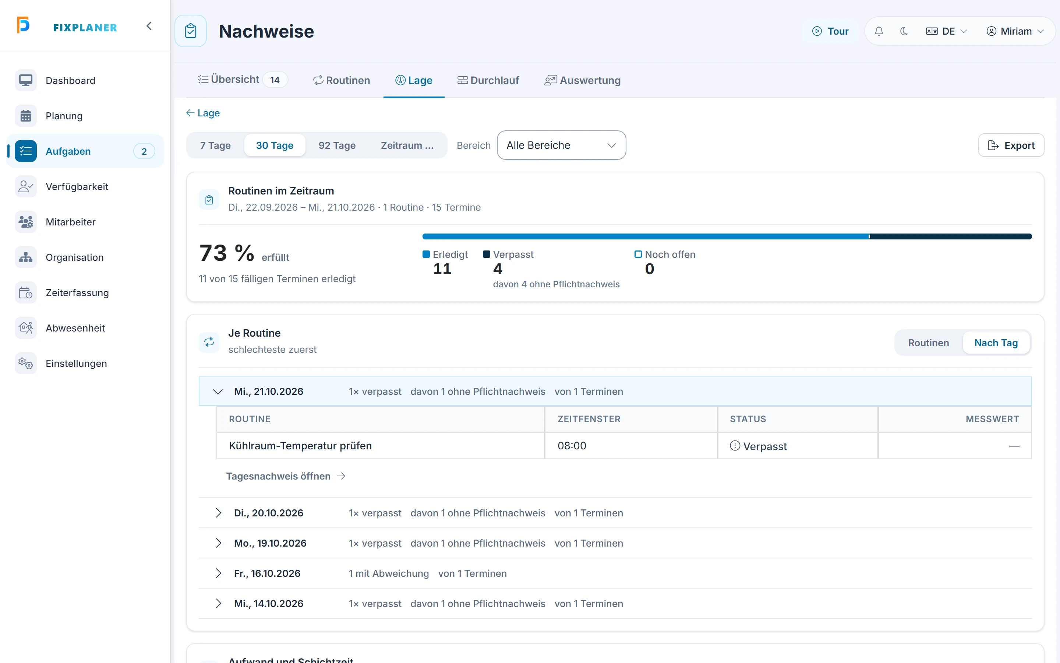
Task: Open the Miriam user menu
Action: point(1015,31)
